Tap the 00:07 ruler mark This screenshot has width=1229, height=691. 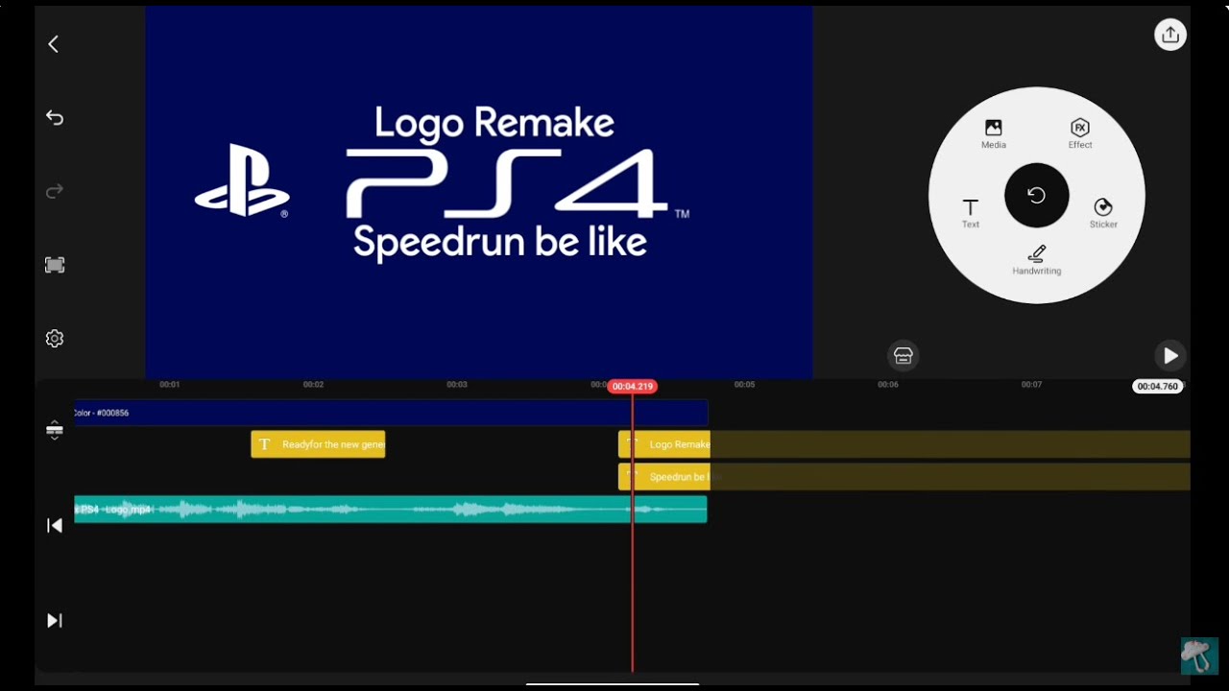1031,385
